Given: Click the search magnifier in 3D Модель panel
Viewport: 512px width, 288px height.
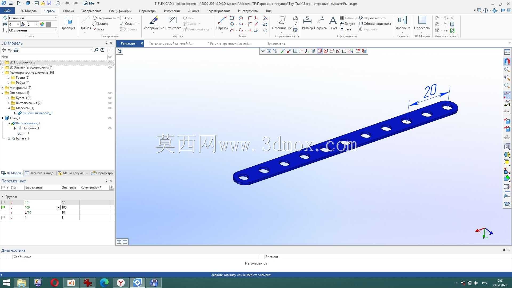Looking at the screenshot, I should pyautogui.click(x=96, y=50).
